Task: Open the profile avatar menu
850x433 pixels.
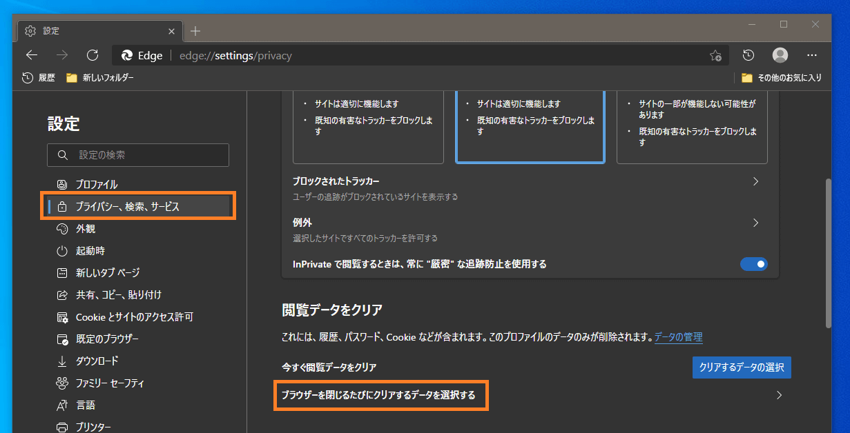Action: click(780, 55)
